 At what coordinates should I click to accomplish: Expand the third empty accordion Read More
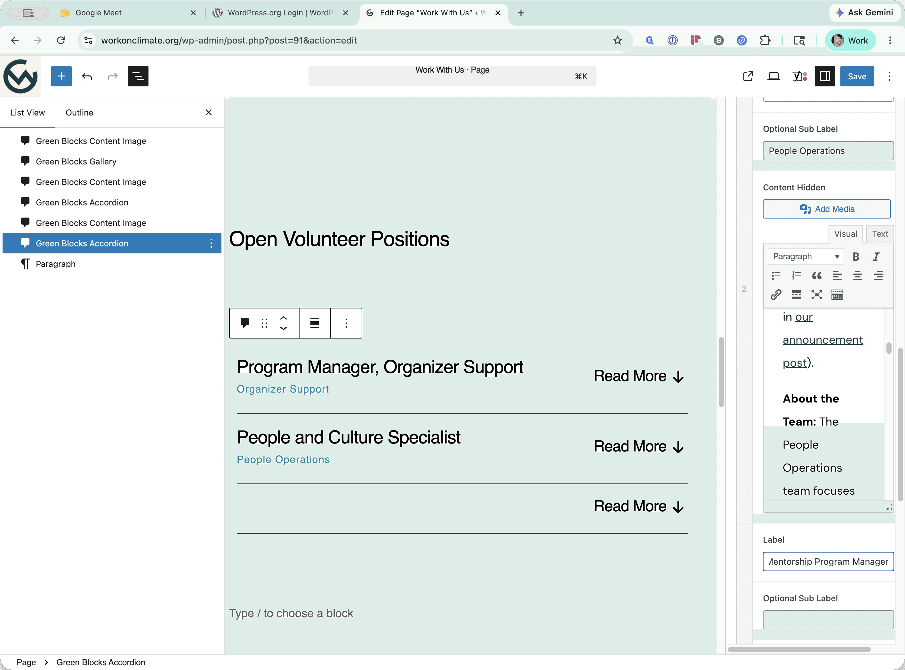639,506
